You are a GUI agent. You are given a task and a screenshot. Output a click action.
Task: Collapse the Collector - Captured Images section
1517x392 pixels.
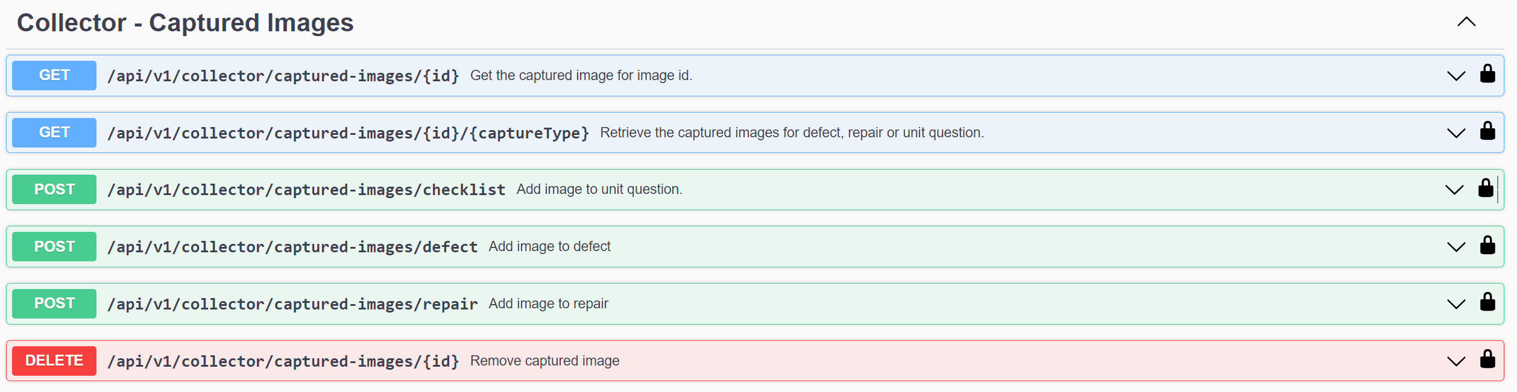click(x=1466, y=22)
